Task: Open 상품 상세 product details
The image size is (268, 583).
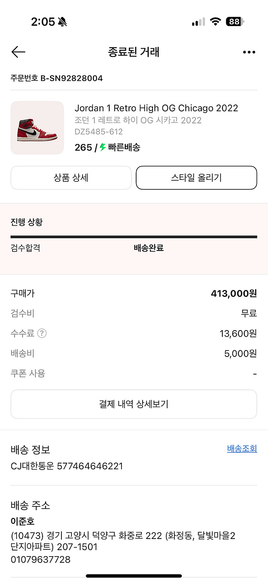Action: tap(71, 178)
